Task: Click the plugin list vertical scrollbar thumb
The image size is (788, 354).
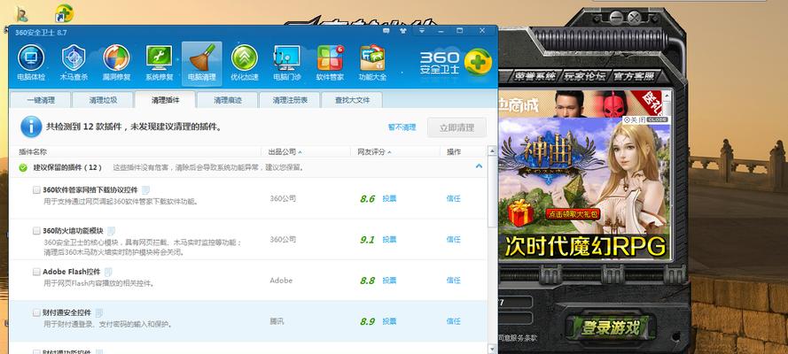Action: pyautogui.click(x=492, y=190)
